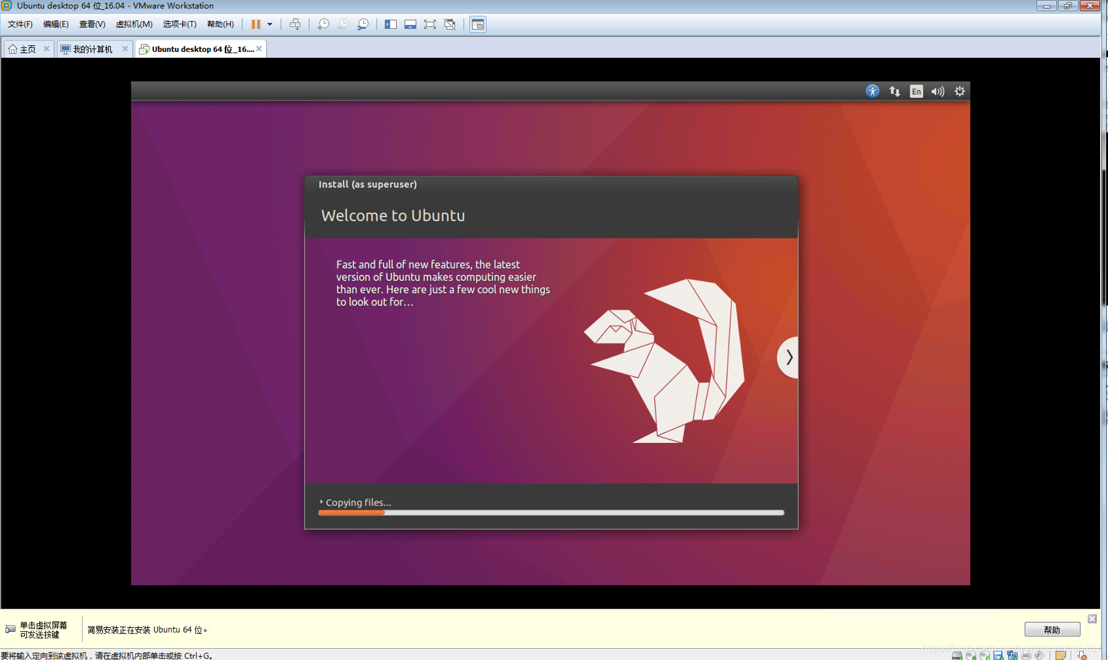Click the revert to snapshot icon
1108x660 pixels.
tap(343, 24)
